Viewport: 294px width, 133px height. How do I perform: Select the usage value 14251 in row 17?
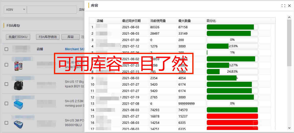point(155,129)
